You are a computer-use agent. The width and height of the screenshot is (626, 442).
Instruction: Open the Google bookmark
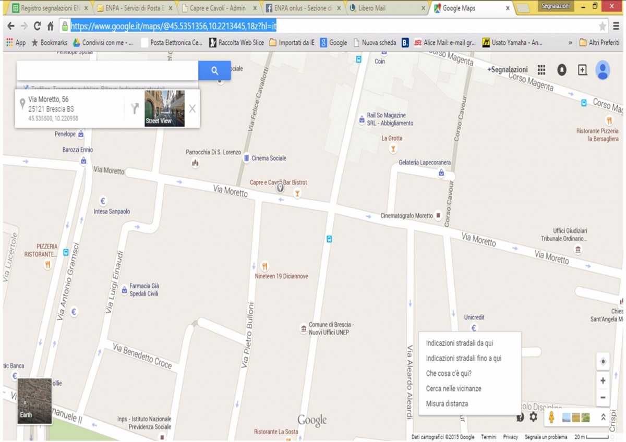(334, 43)
